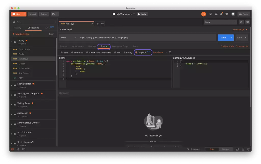The image size is (261, 164).
Task: Open the Tests tab
Action: pyautogui.click(x=135, y=46)
